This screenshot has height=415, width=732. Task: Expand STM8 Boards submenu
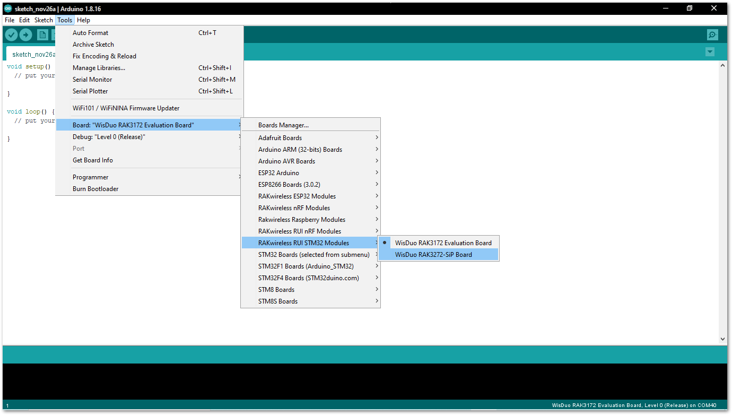(311, 290)
